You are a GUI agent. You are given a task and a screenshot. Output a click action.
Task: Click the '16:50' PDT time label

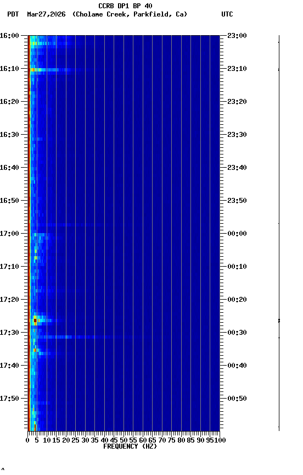(x=9, y=201)
